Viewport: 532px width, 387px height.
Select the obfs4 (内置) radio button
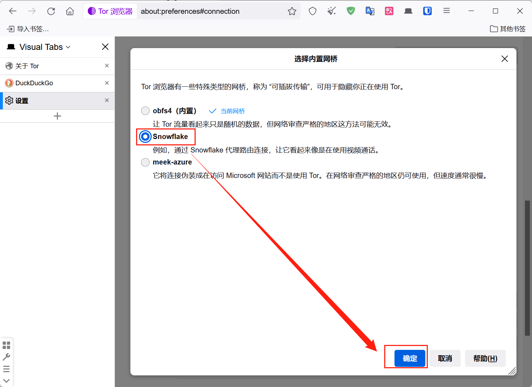click(145, 111)
